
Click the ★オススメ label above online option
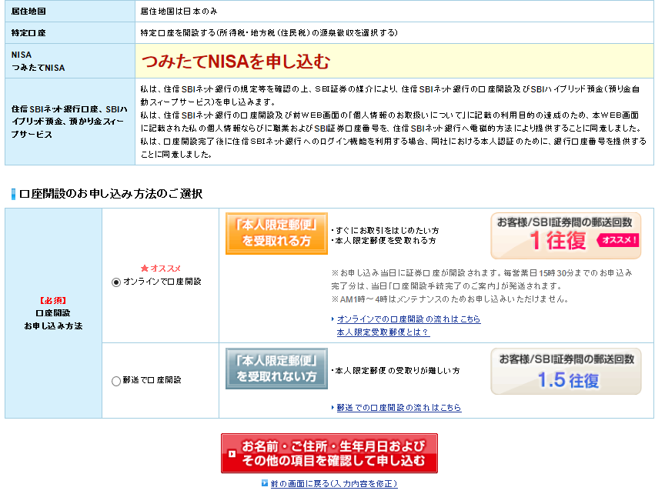click(x=160, y=268)
